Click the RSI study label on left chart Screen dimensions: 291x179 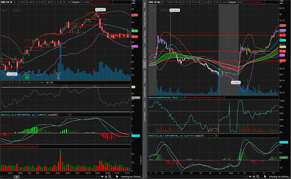(x=18, y=83)
